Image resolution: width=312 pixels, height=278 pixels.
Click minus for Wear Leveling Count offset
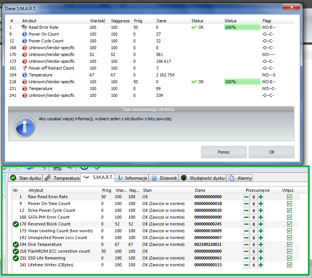pos(246,231)
